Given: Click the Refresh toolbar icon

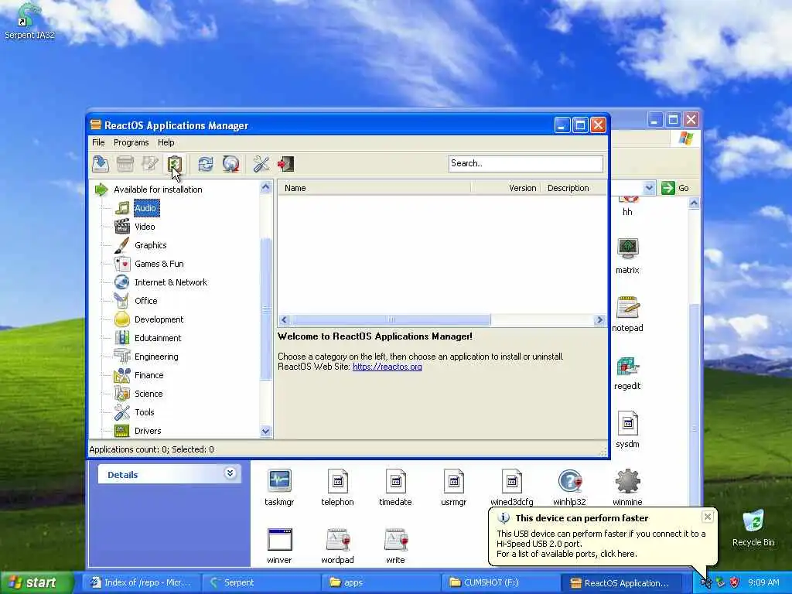Looking at the screenshot, I should click(205, 164).
